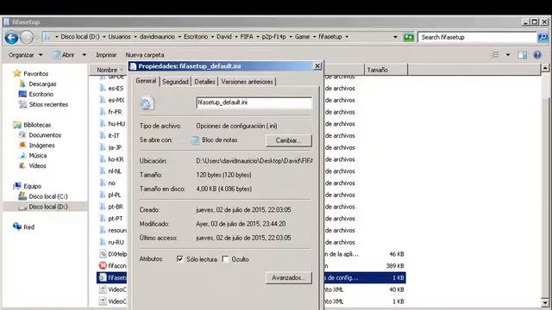552x310 pixels.
Task: Open Help with blue question icon
Action: coord(537,55)
